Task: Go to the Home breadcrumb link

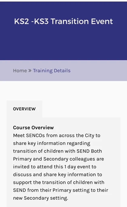Action: [20, 71]
